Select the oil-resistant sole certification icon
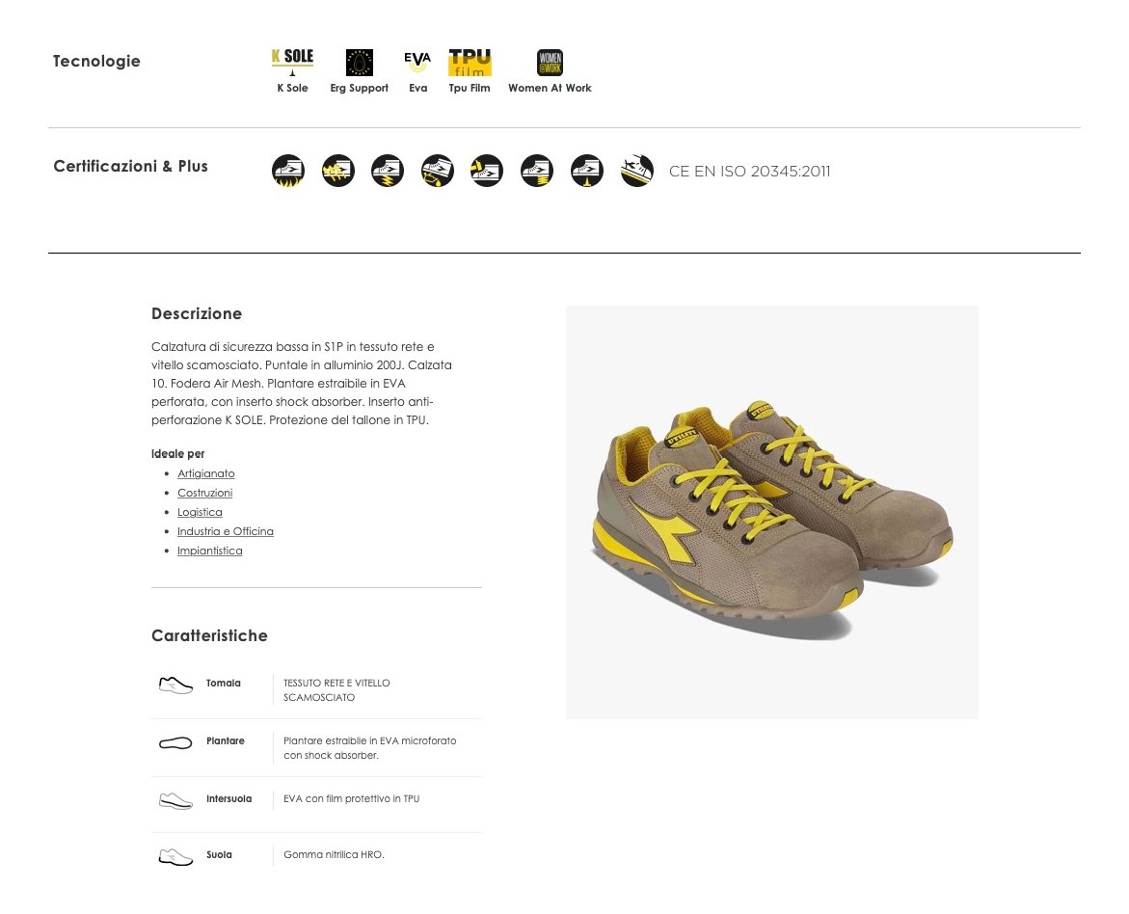 pyautogui.click(x=438, y=172)
